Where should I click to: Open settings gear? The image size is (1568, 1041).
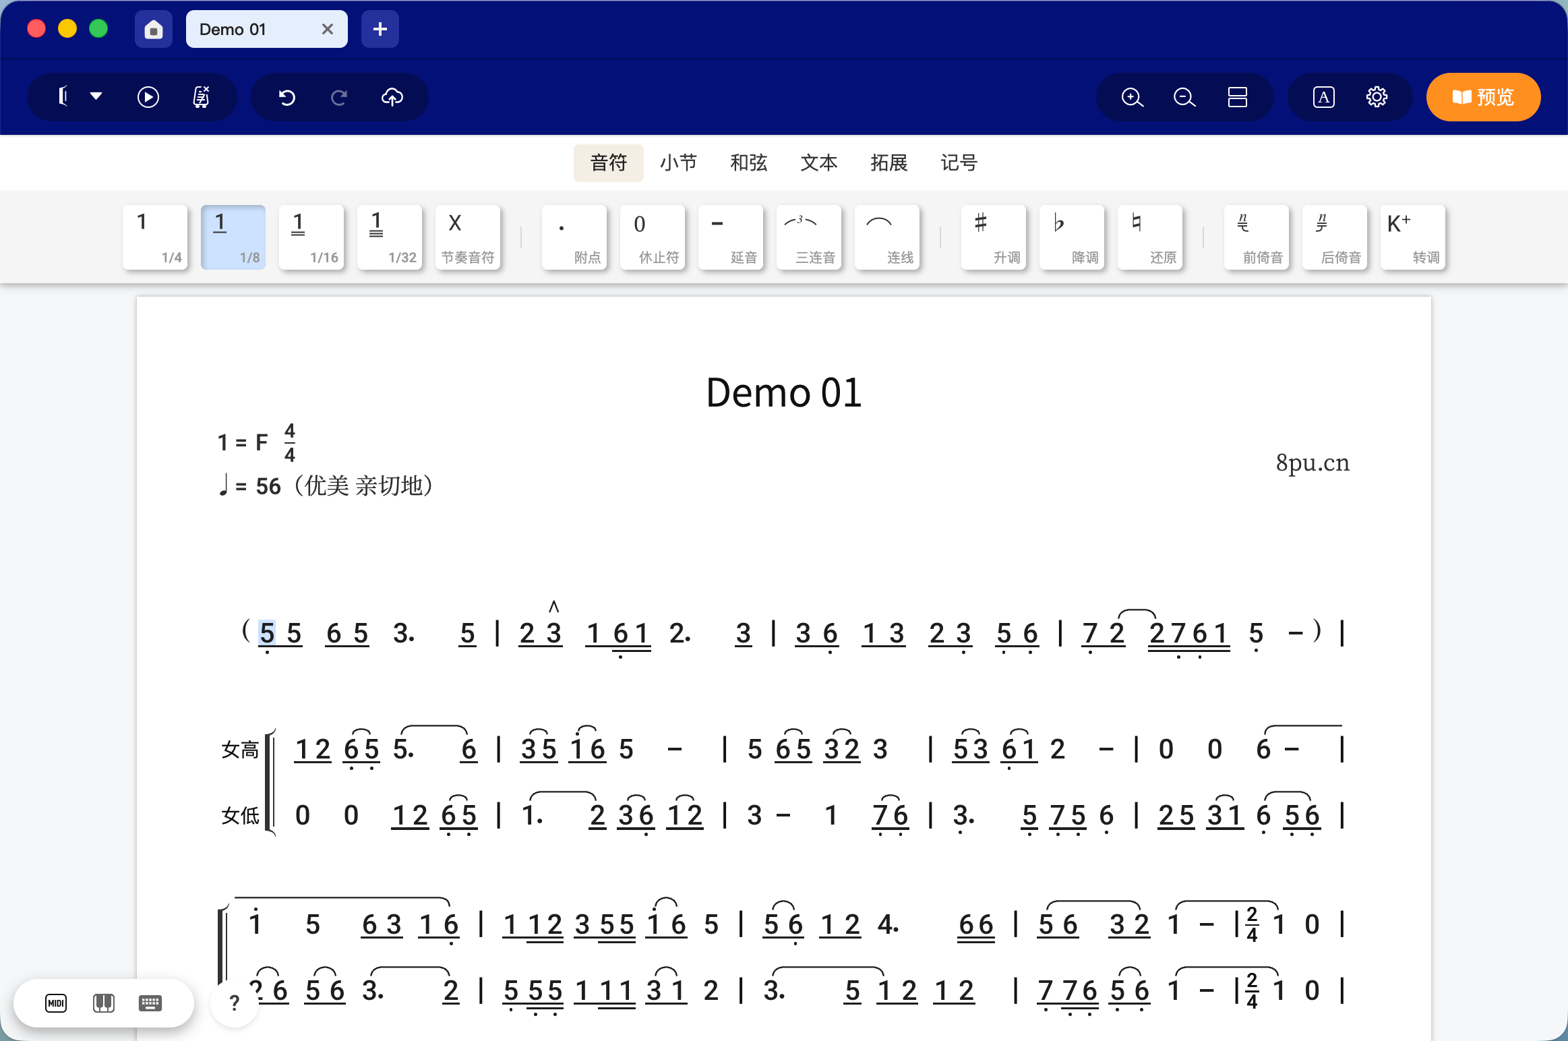(1377, 97)
